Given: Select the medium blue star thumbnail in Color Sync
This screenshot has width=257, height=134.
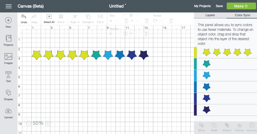Looking at the screenshot, I should [206, 87].
